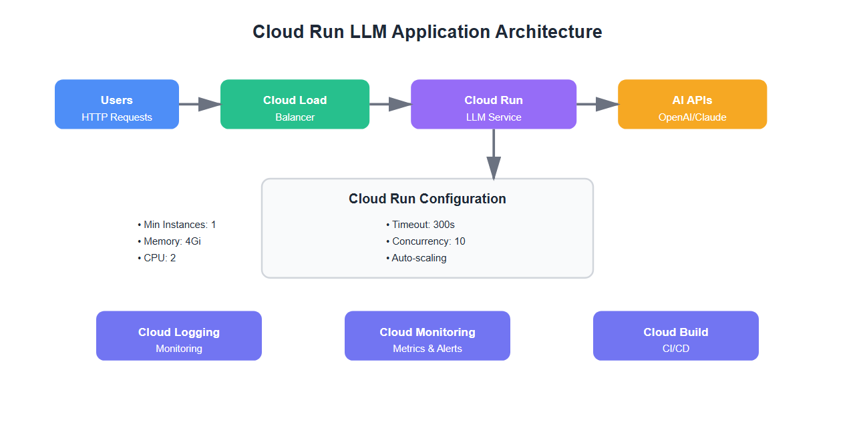Click the 'Auto-scaling' bullet item
This screenshot has width=855, height=440.
(416, 258)
